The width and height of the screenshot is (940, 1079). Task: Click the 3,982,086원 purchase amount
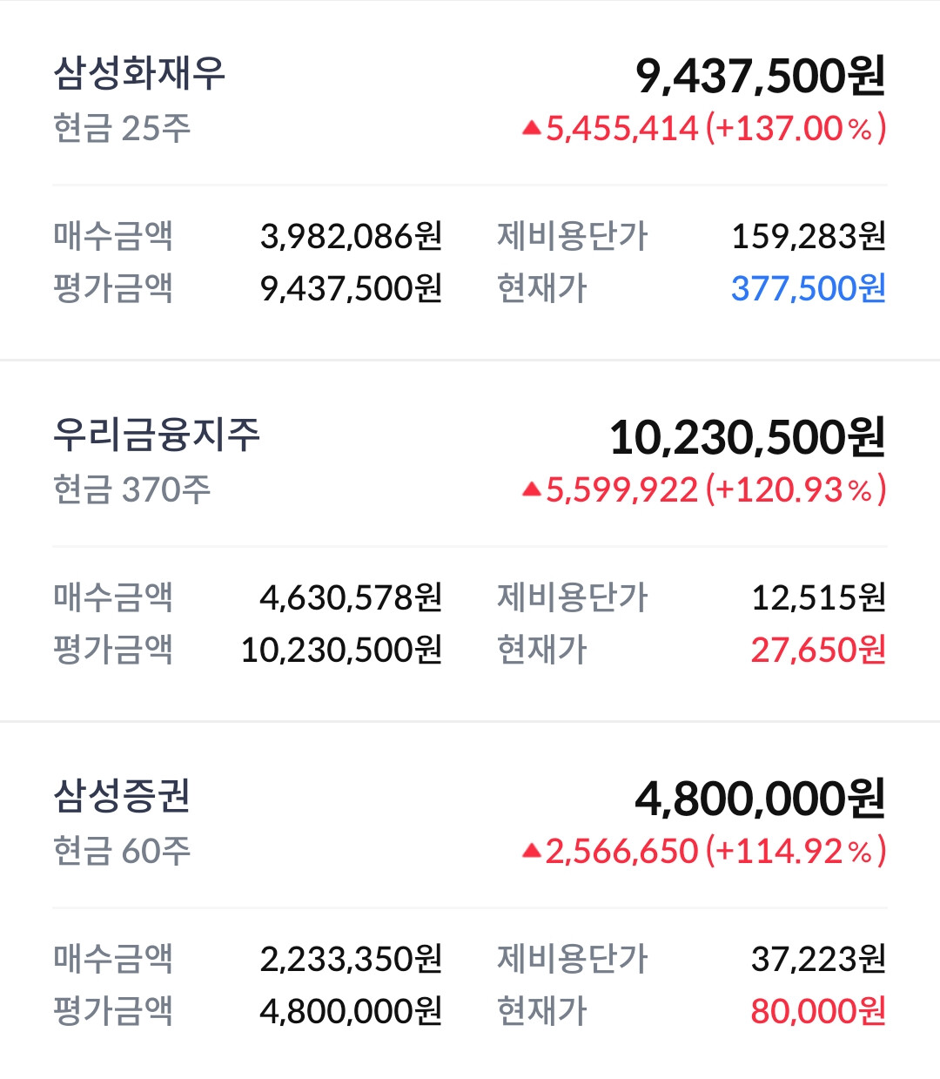click(351, 236)
